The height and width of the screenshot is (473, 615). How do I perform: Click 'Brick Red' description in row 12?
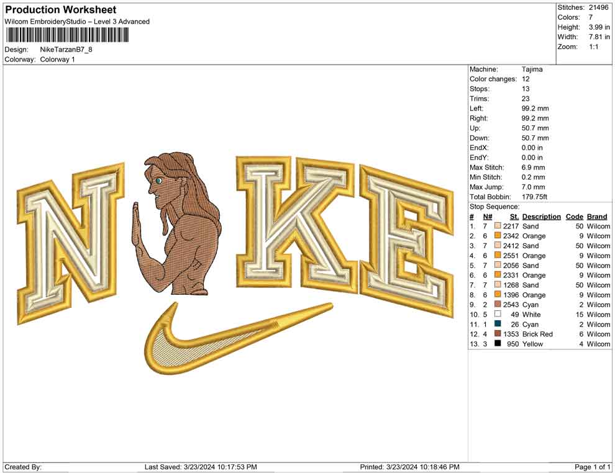click(537, 334)
